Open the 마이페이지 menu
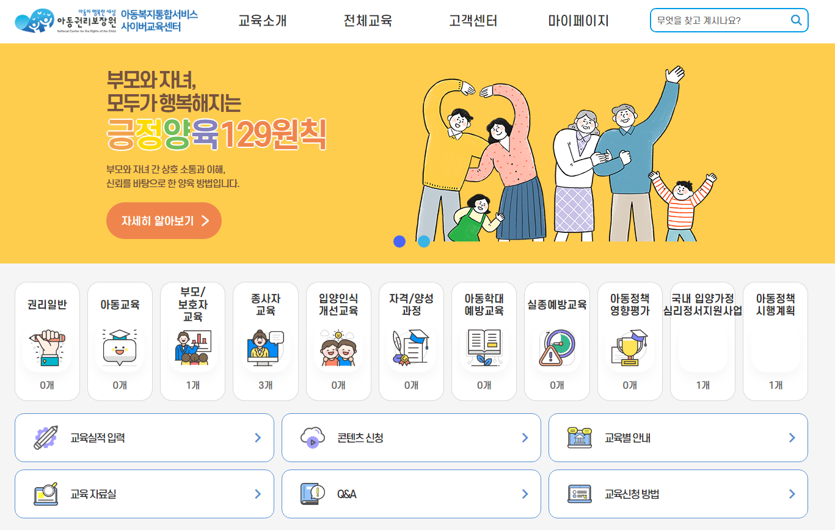This screenshot has height=530, width=835. pyautogui.click(x=578, y=21)
